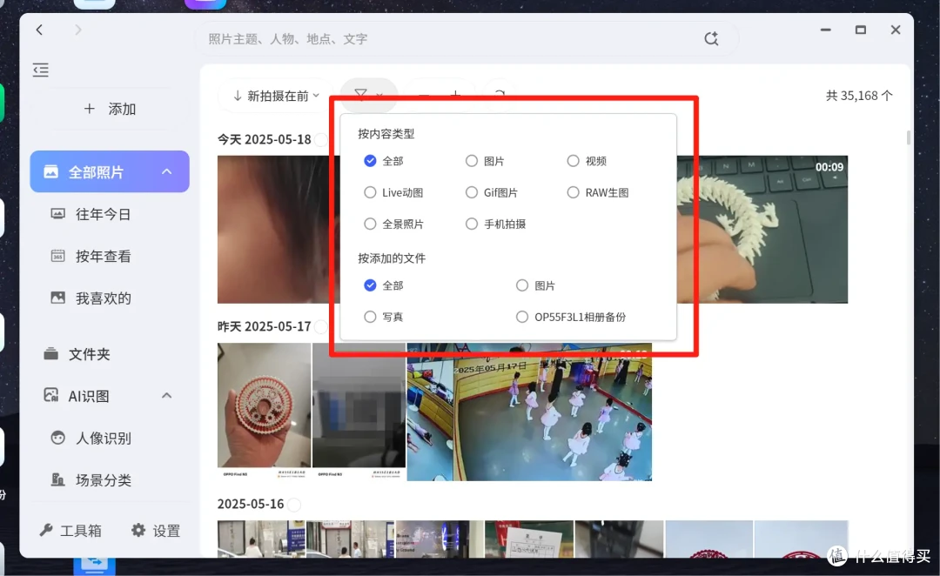Click the AI search icon in search bar

tap(711, 39)
